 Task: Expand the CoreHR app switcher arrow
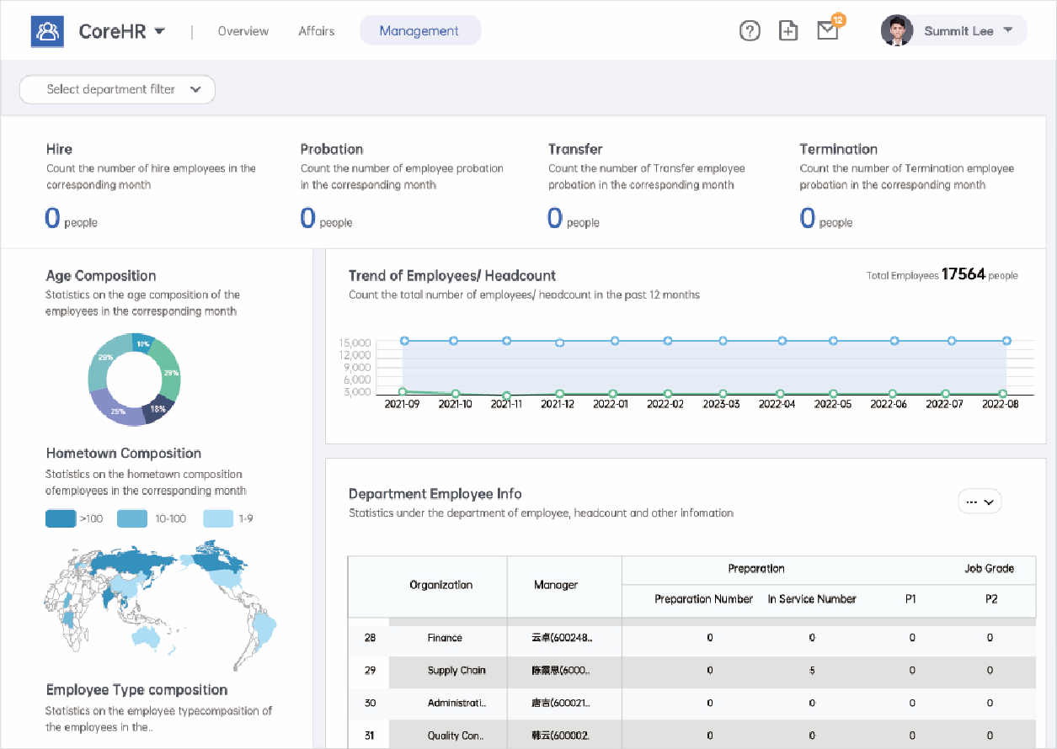(x=160, y=31)
